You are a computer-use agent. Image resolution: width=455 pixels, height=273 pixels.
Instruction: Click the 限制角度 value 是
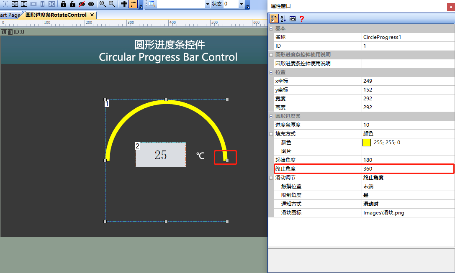coord(408,195)
